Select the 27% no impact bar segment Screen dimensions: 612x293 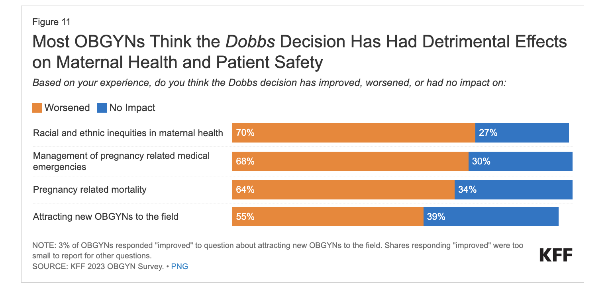522,133
